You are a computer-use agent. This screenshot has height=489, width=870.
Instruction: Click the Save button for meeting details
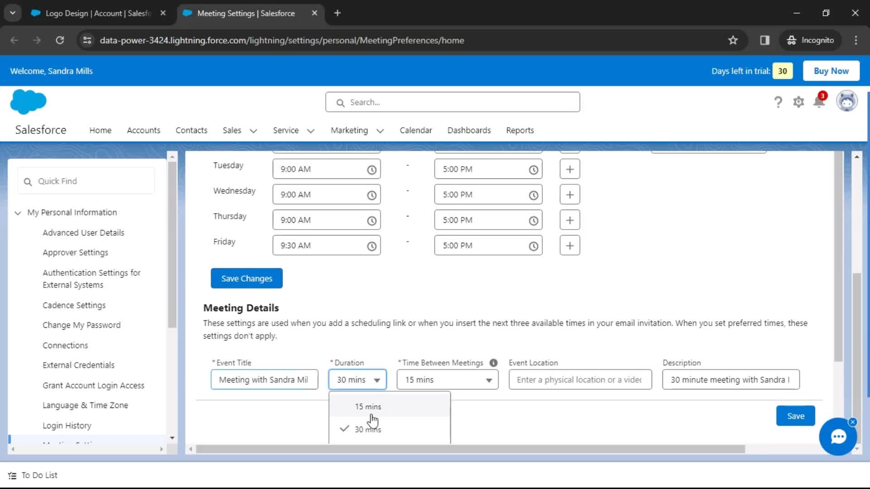795,416
